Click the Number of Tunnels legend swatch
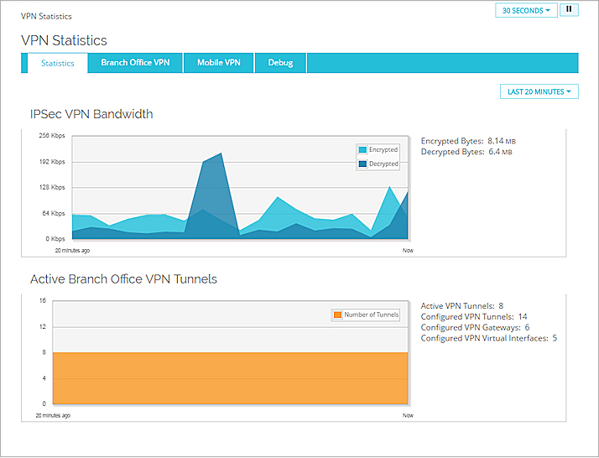Image resolution: width=599 pixels, height=458 pixels. click(x=337, y=315)
